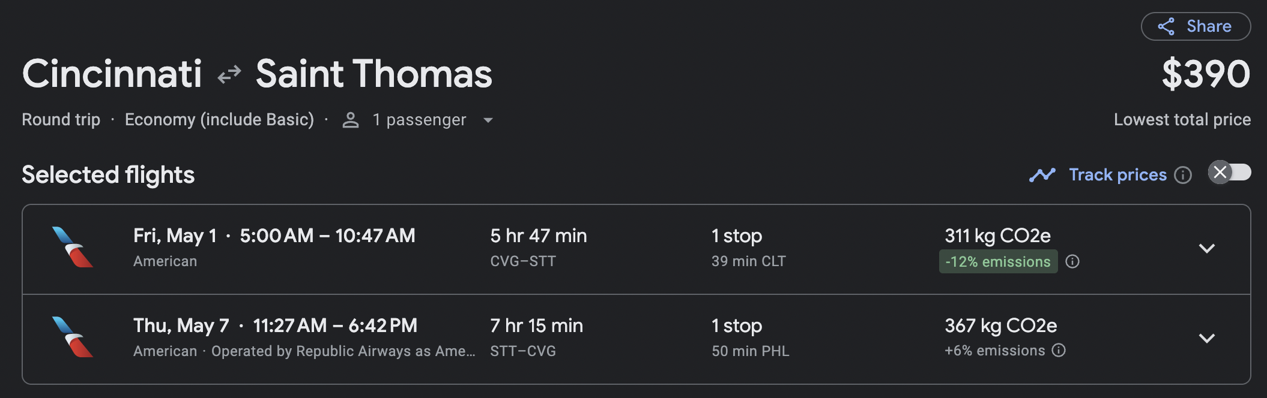
Task: Click info icon beside -12% emissions
Action: point(1072,261)
